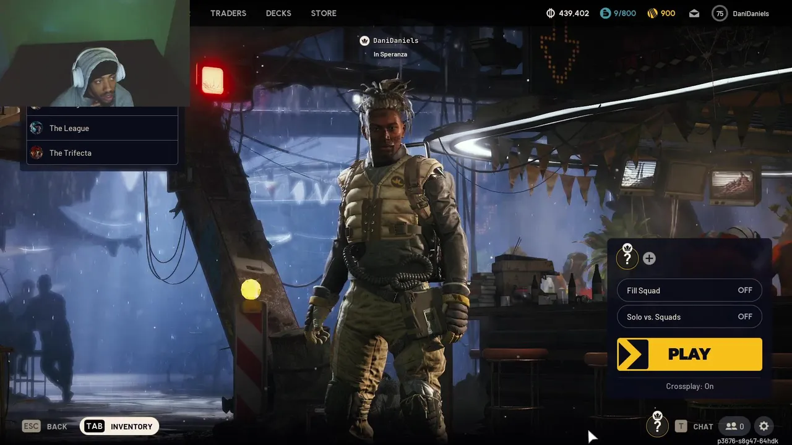Click the streamer webcam overlay
The image size is (792, 445).
(95, 53)
